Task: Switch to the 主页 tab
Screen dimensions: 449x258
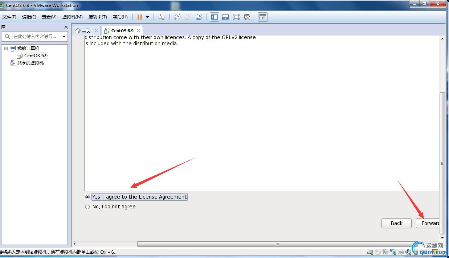Action: coord(87,31)
